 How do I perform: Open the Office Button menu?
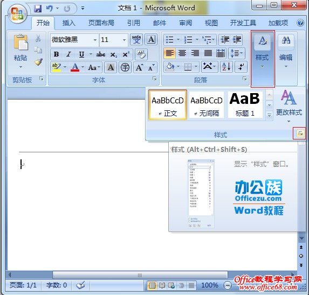coord(17,13)
